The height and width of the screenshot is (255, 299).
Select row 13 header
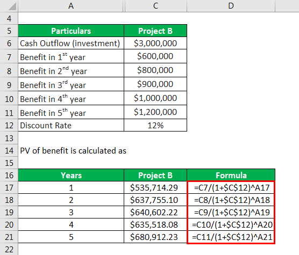(x=9, y=138)
